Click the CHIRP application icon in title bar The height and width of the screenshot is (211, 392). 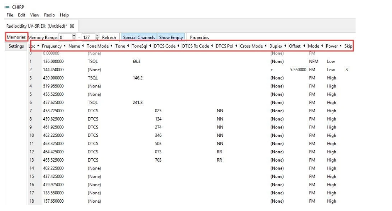point(7,7)
